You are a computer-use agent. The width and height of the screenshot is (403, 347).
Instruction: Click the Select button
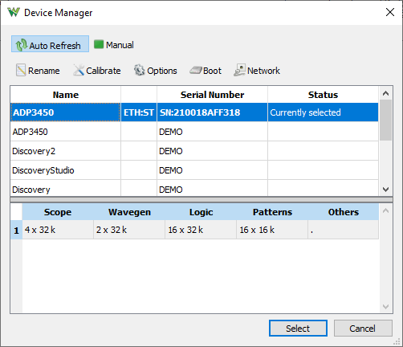pos(298,328)
